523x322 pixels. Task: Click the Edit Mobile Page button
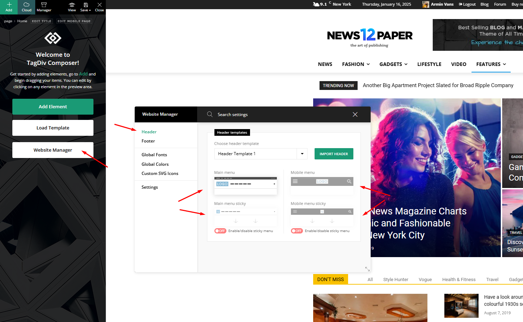74,21
